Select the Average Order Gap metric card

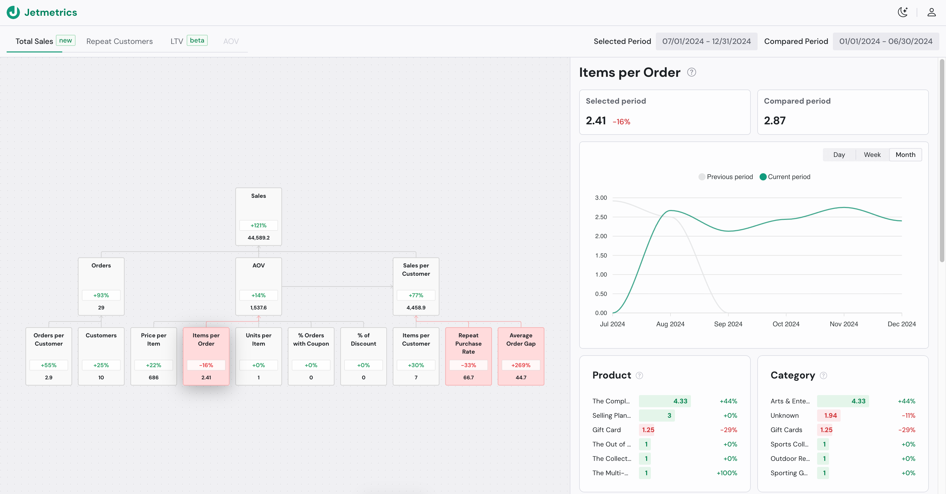(521, 356)
